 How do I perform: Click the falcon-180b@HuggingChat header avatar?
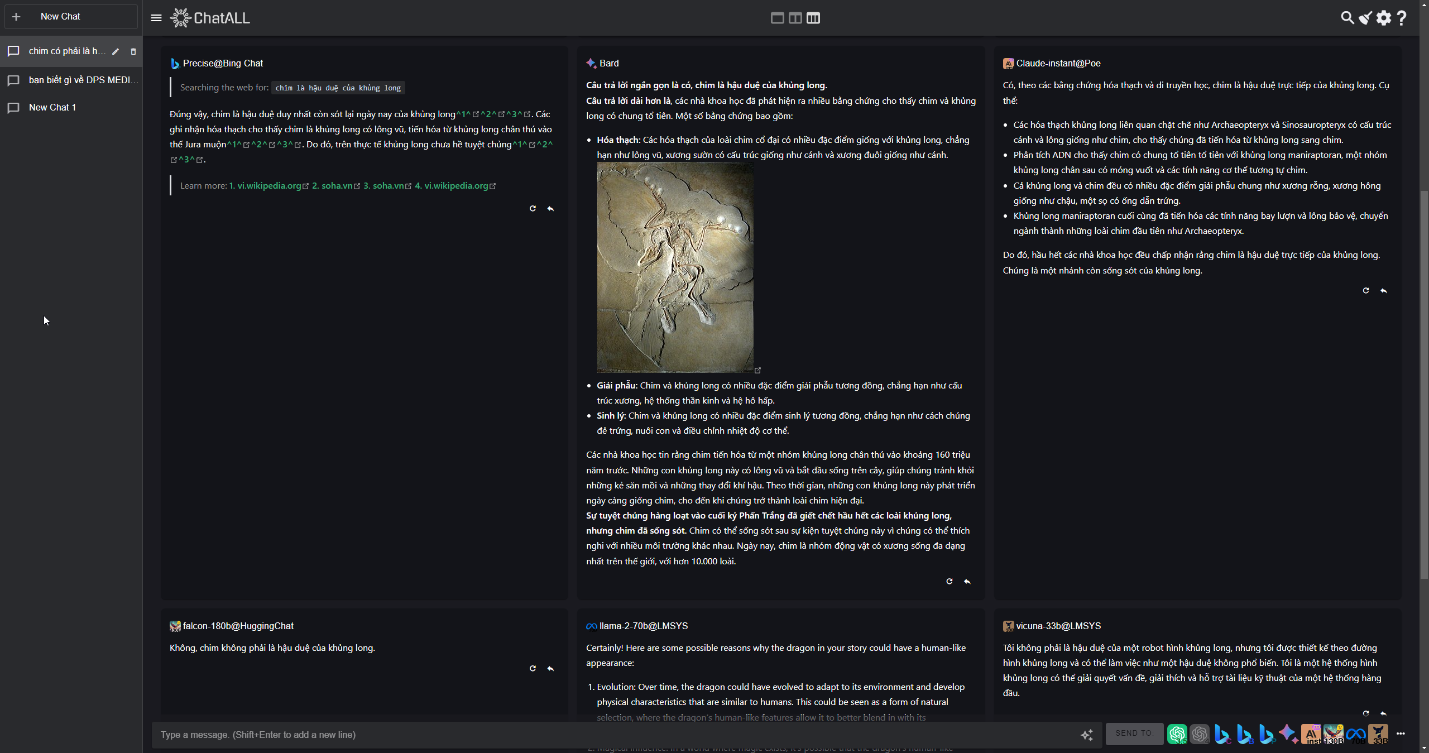click(175, 626)
